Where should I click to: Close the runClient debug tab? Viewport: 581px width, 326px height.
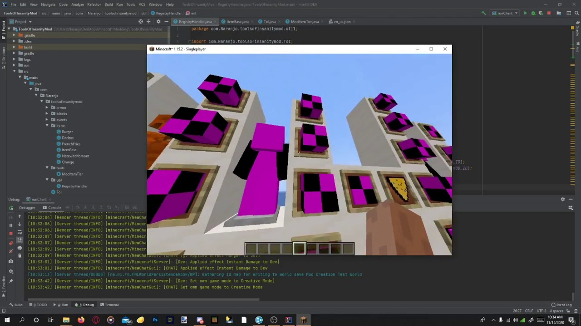[49, 199]
